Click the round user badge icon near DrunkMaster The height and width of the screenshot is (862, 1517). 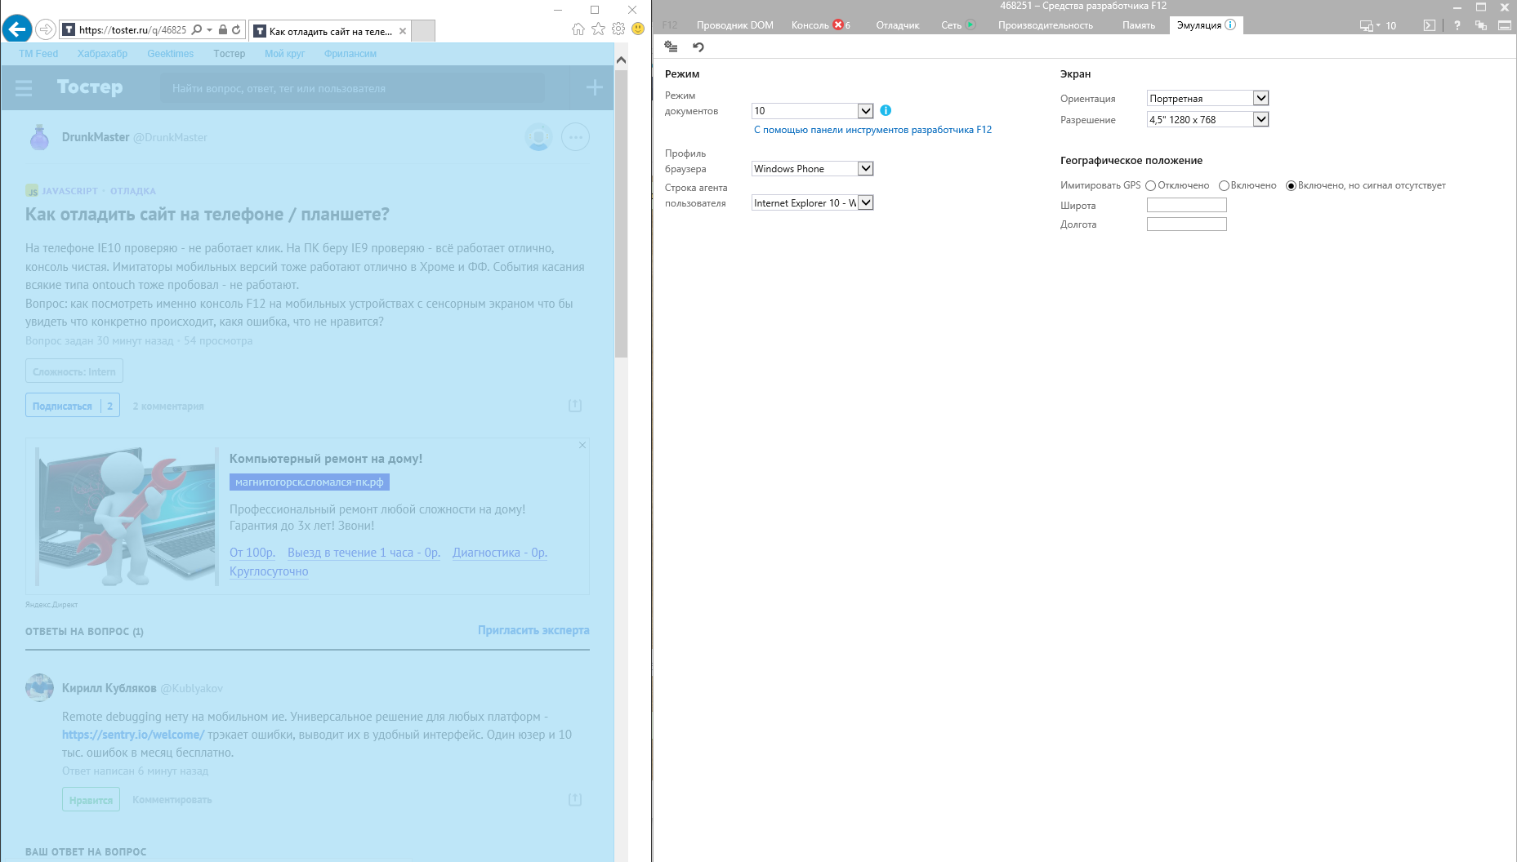pyautogui.click(x=538, y=137)
